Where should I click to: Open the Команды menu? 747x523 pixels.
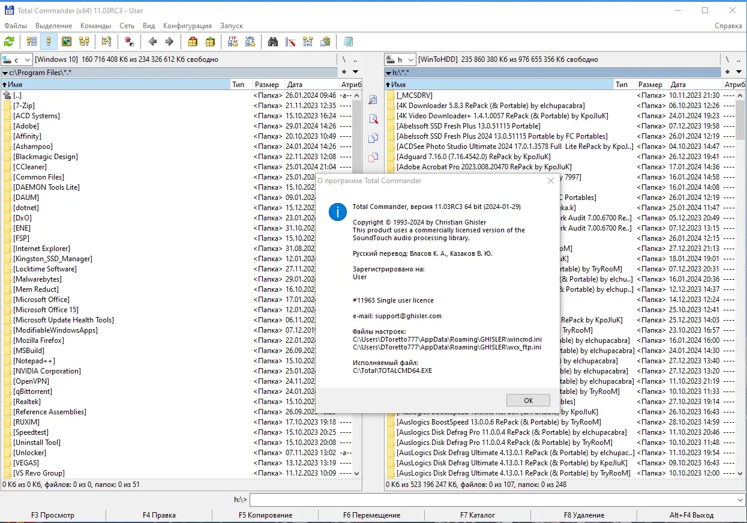click(x=95, y=26)
